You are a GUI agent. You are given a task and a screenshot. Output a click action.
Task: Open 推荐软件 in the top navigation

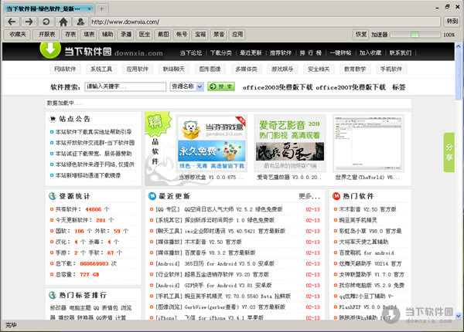[281, 53]
